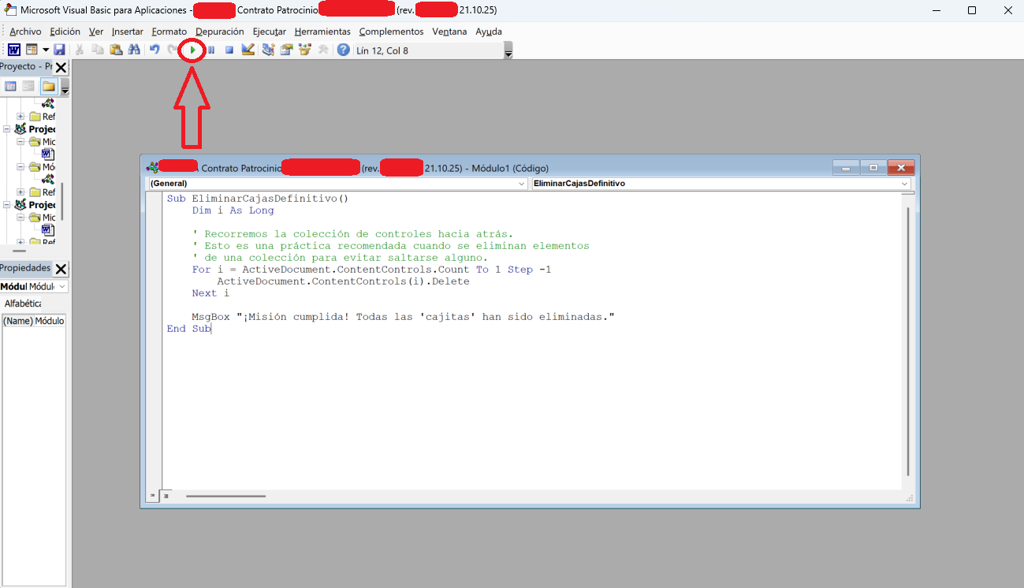Switch to Microsoft Word via View Word icon
1024x588 pixels.
click(14, 49)
